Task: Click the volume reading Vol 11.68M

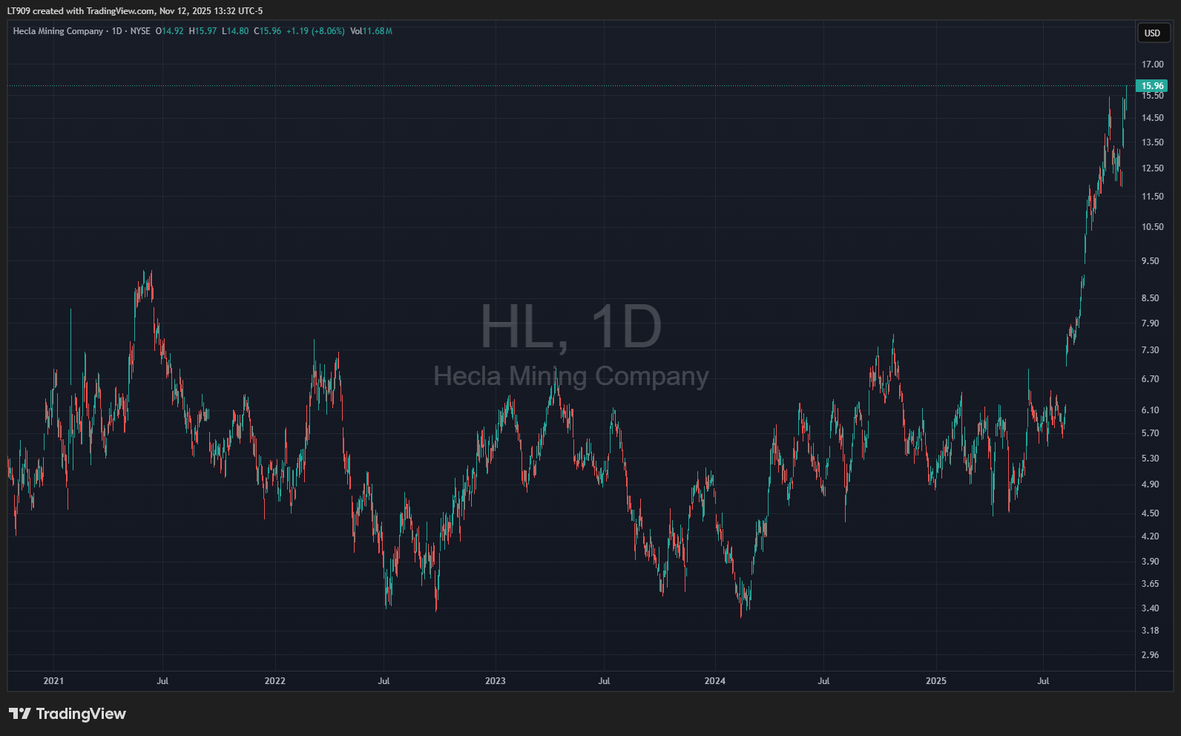Action: (x=371, y=31)
